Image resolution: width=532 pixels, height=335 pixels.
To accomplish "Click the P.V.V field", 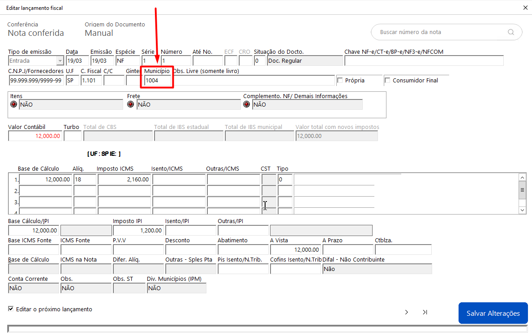I will 138,250.
